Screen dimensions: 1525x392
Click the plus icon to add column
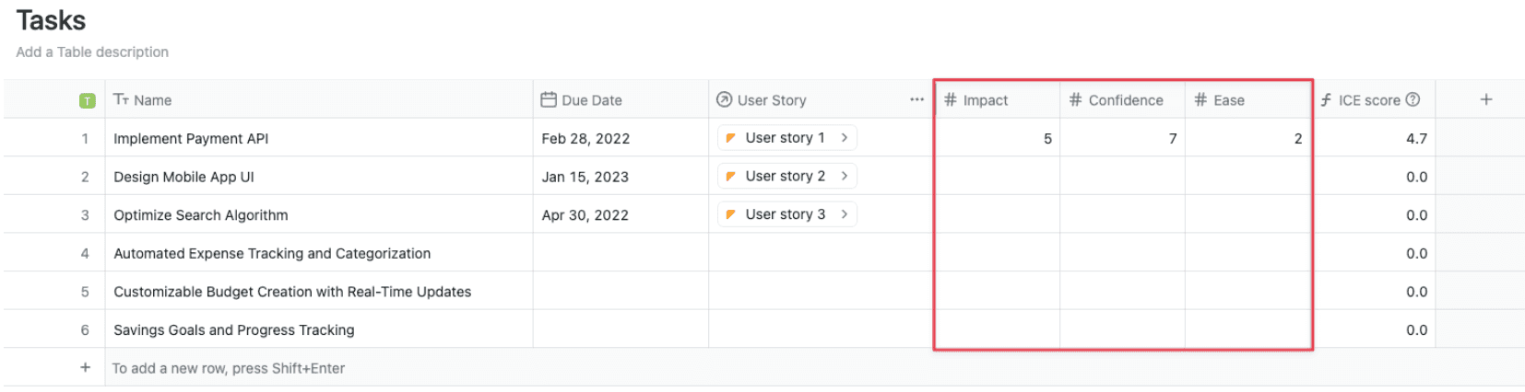click(1485, 99)
